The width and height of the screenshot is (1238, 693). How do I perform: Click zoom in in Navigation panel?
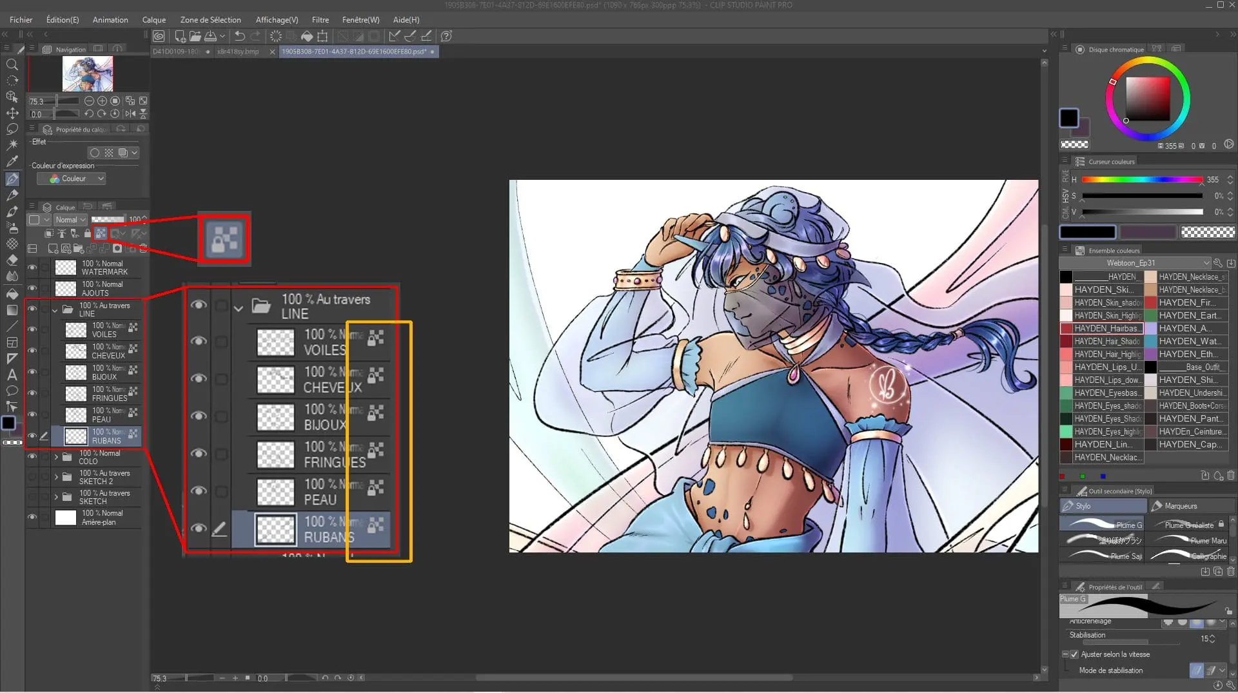[x=102, y=101]
